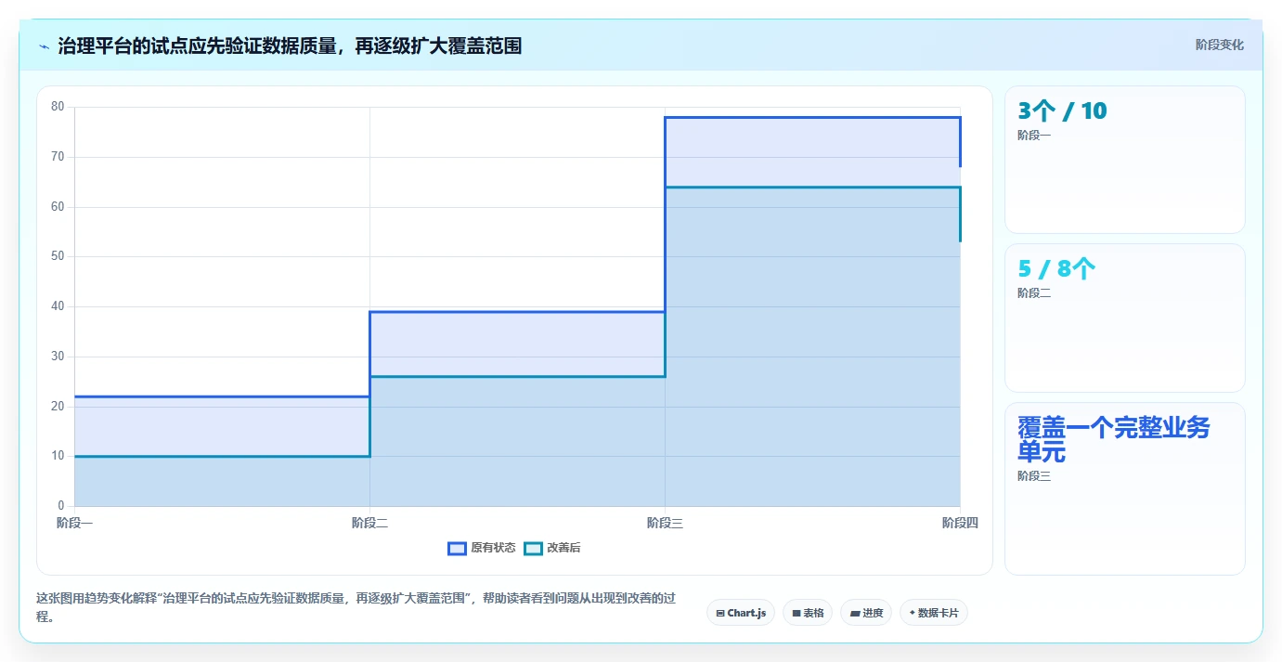The image size is (1282, 662).
Task: Click the lightning icon beside the title
Action: tap(44, 46)
